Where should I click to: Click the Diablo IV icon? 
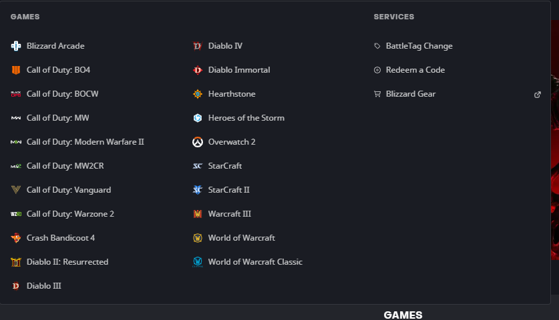(x=197, y=46)
